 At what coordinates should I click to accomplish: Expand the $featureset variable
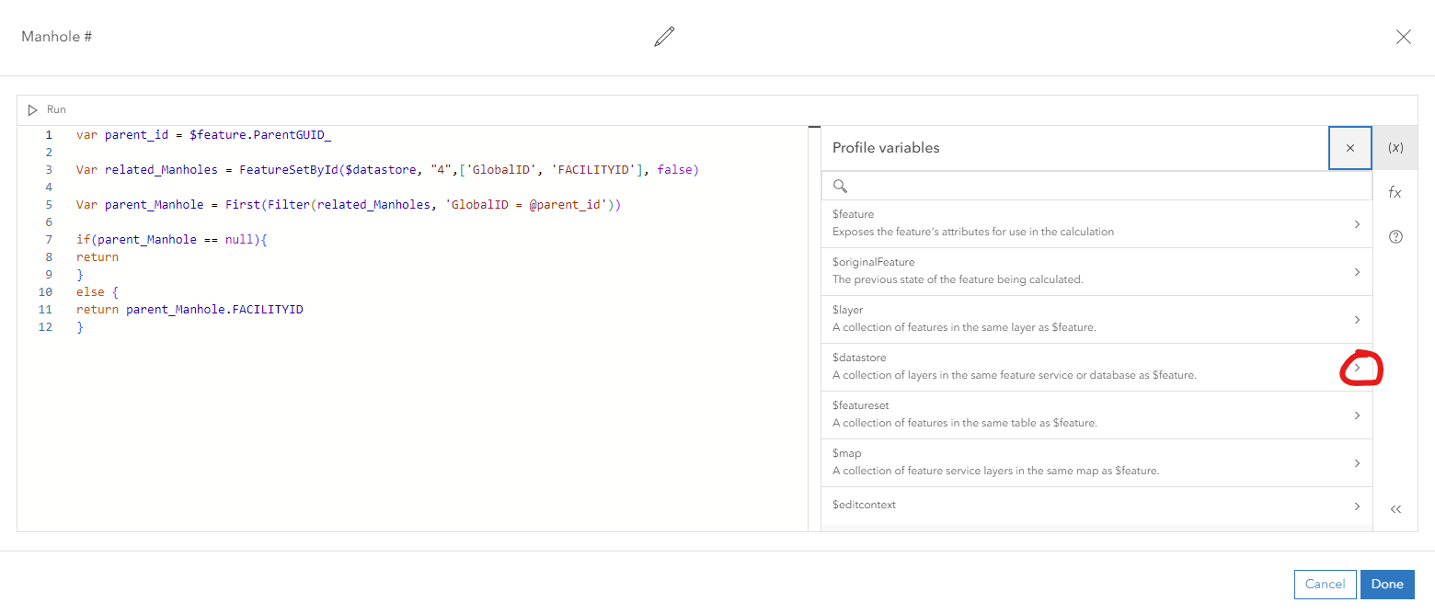point(1357,415)
